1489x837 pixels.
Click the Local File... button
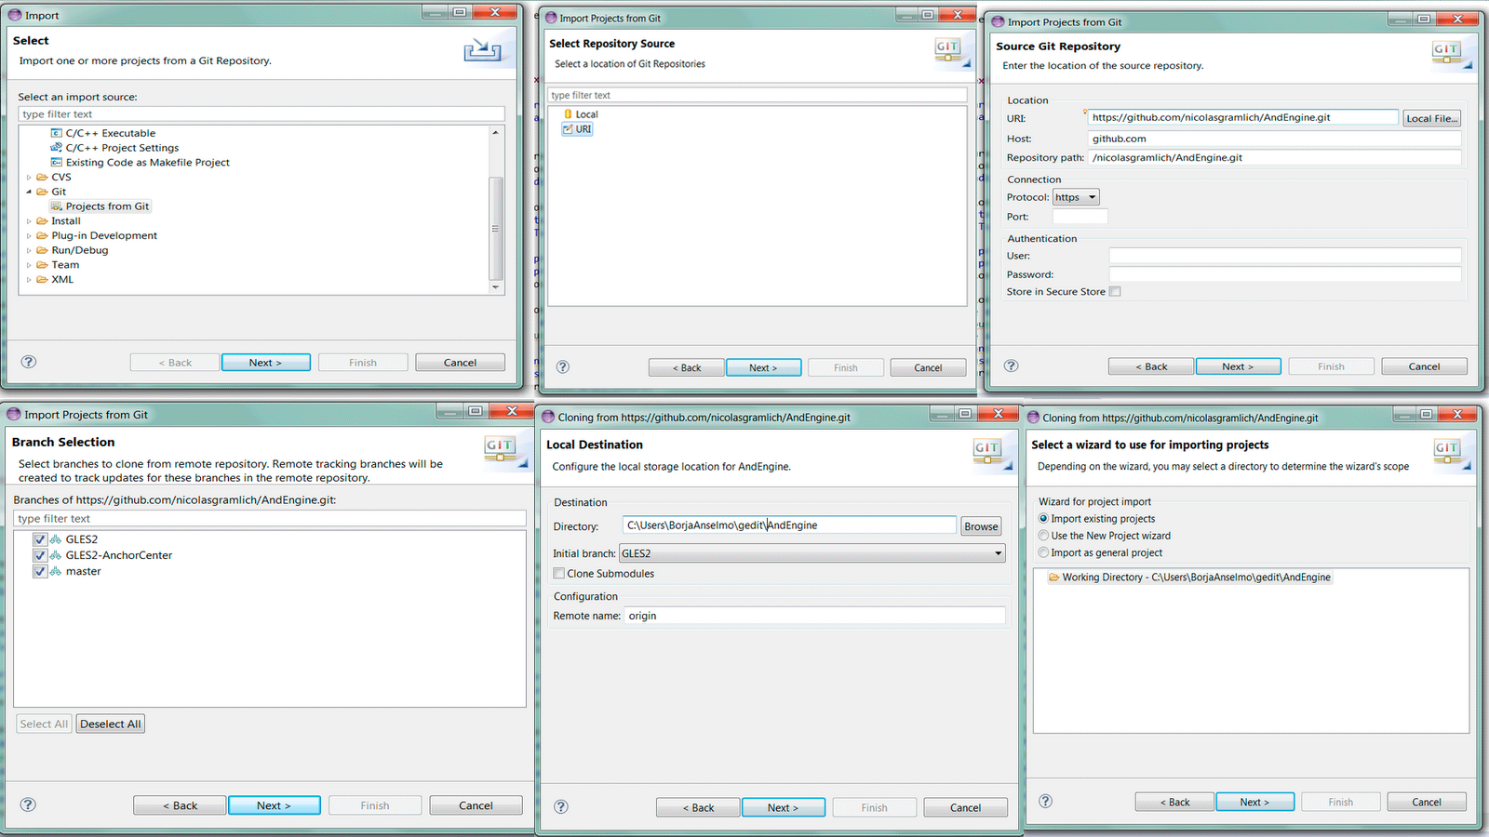[x=1431, y=118]
